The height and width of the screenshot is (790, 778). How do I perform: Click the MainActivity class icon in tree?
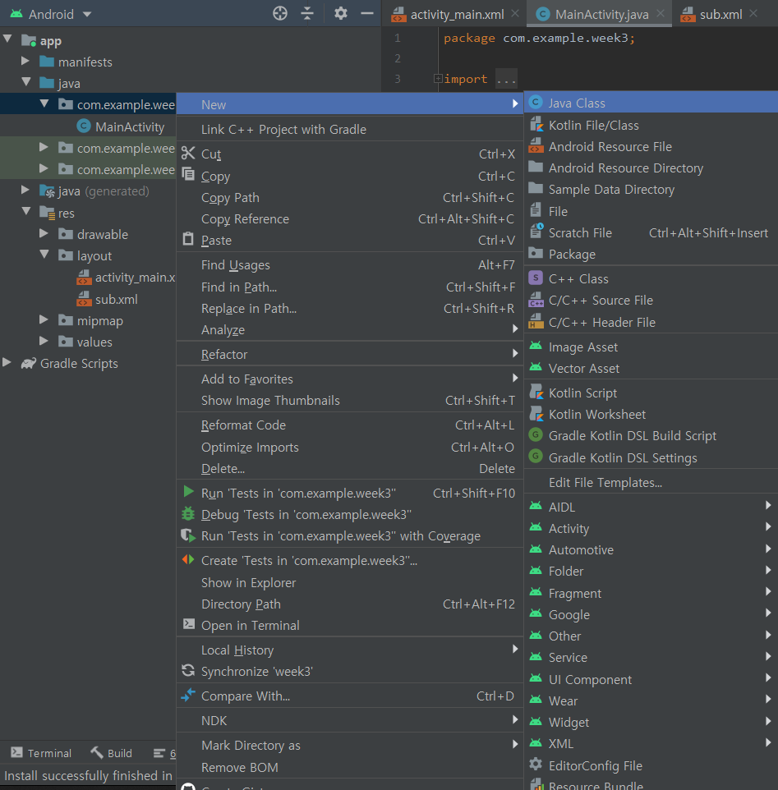(84, 126)
